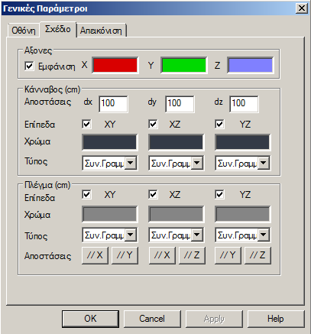Switch to the Οθόνη tab

point(24,31)
